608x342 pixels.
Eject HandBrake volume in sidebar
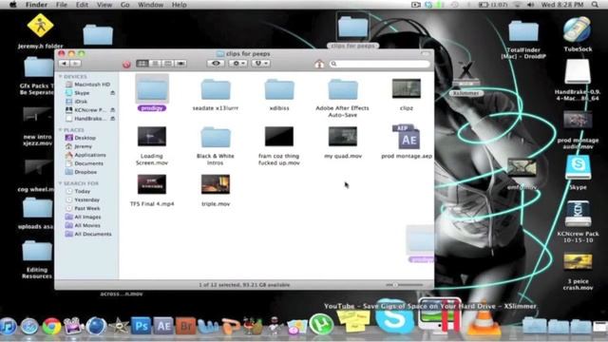click(112, 119)
